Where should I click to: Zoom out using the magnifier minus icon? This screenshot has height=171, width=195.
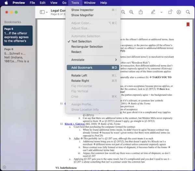click(x=123, y=12)
